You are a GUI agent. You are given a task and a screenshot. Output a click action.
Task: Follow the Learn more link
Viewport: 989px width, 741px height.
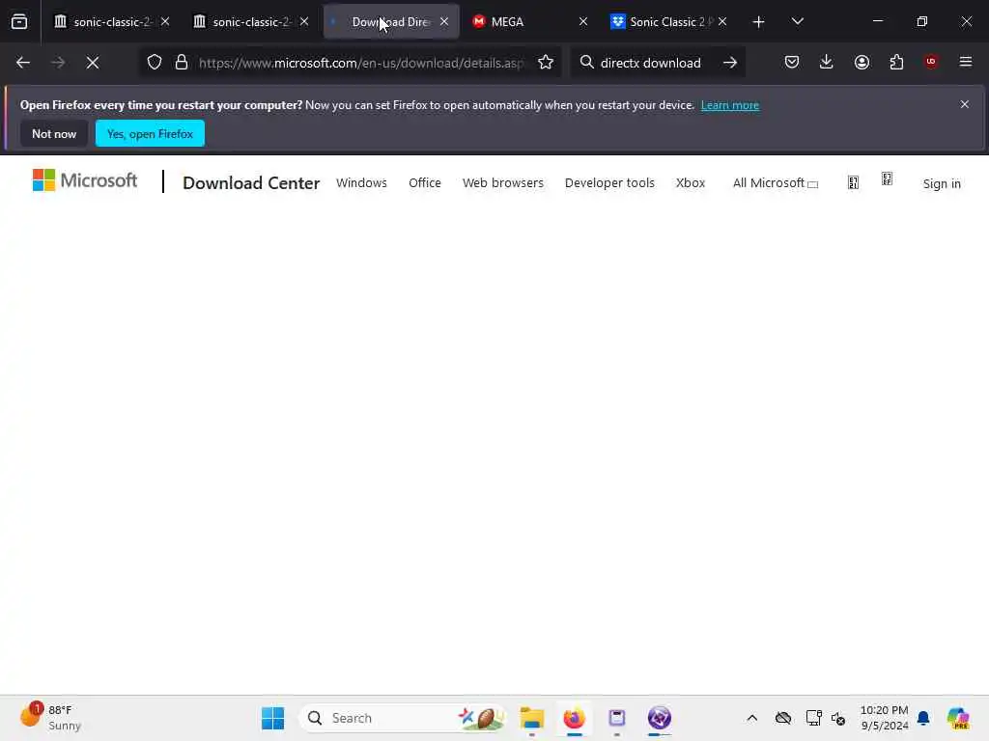730,105
